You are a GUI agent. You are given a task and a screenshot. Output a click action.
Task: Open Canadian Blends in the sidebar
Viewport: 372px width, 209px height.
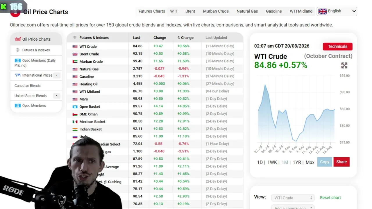point(28,86)
